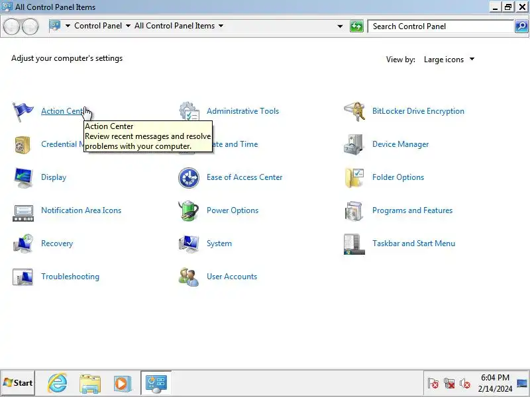The height and width of the screenshot is (397, 530).
Task: Click the Control Panel breadcrumb
Action: click(98, 26)
